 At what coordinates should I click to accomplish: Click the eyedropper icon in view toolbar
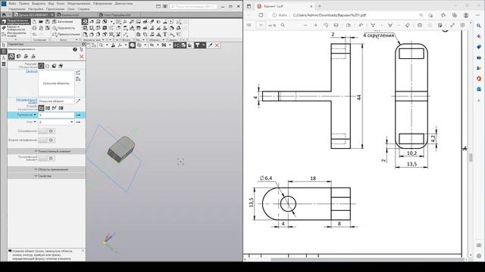211,45
